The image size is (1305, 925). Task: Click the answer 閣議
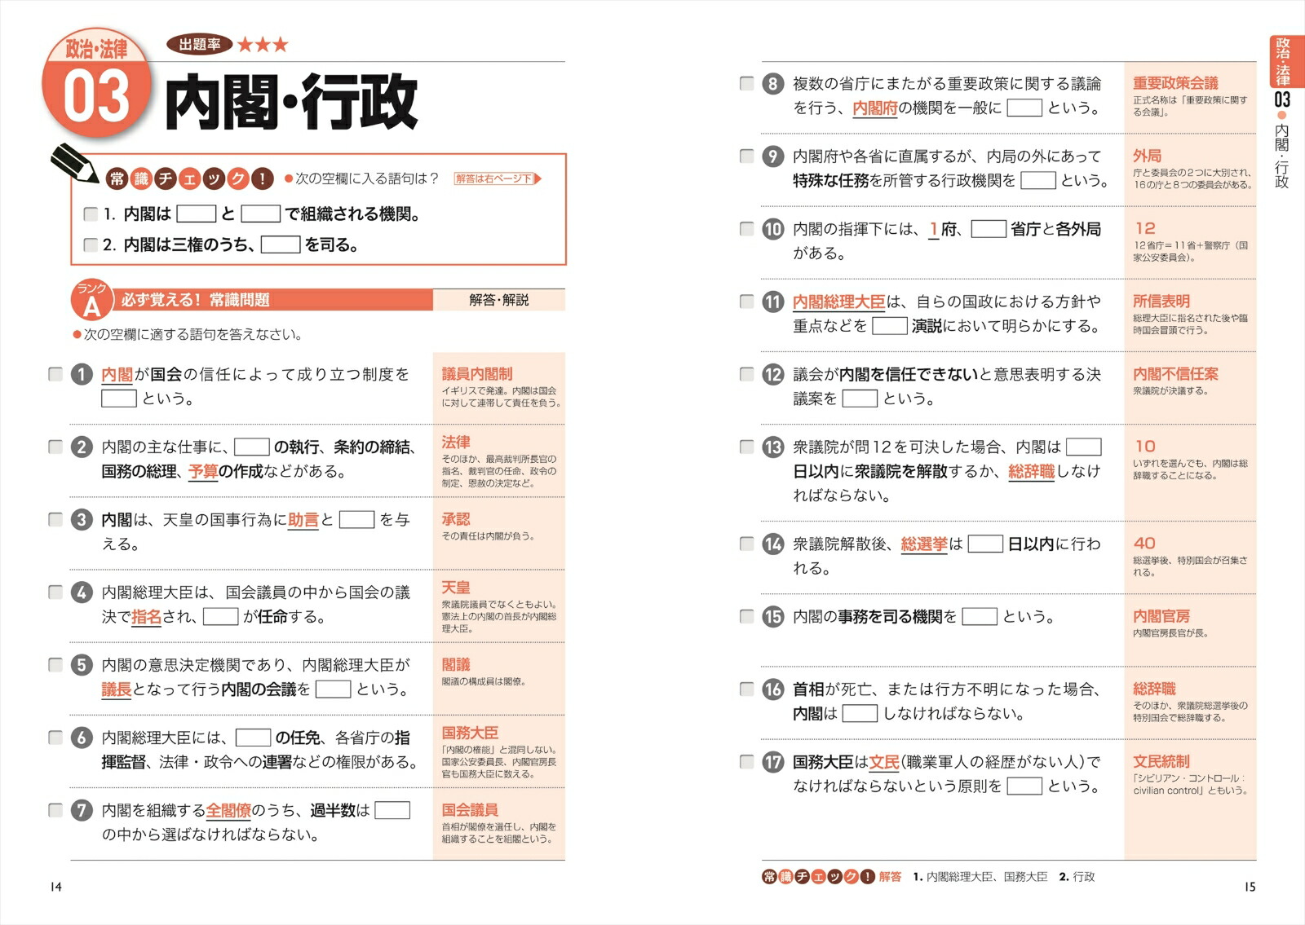(x=456, y=665)
